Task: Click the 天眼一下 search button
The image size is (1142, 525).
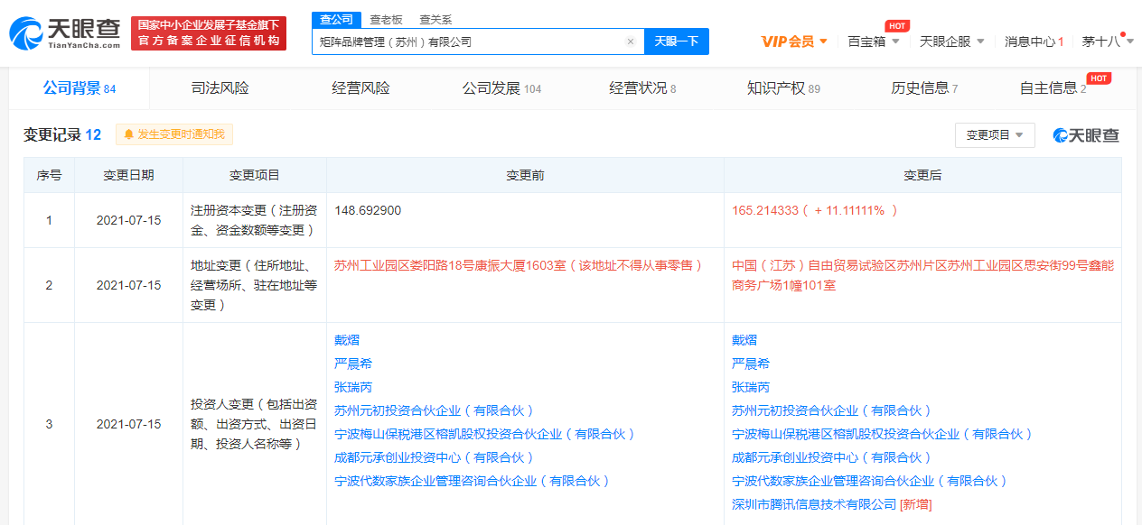Action: (676, 41)
